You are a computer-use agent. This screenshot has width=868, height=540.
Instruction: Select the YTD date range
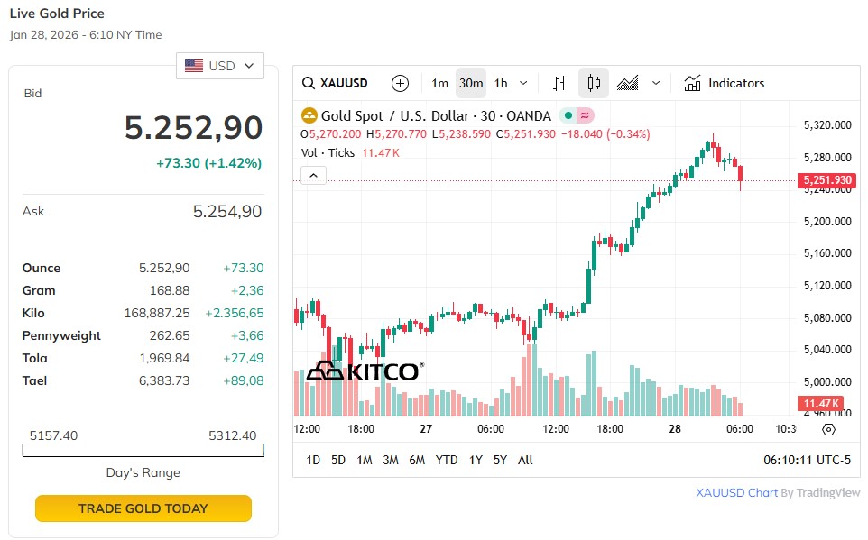tap(447, 460)
